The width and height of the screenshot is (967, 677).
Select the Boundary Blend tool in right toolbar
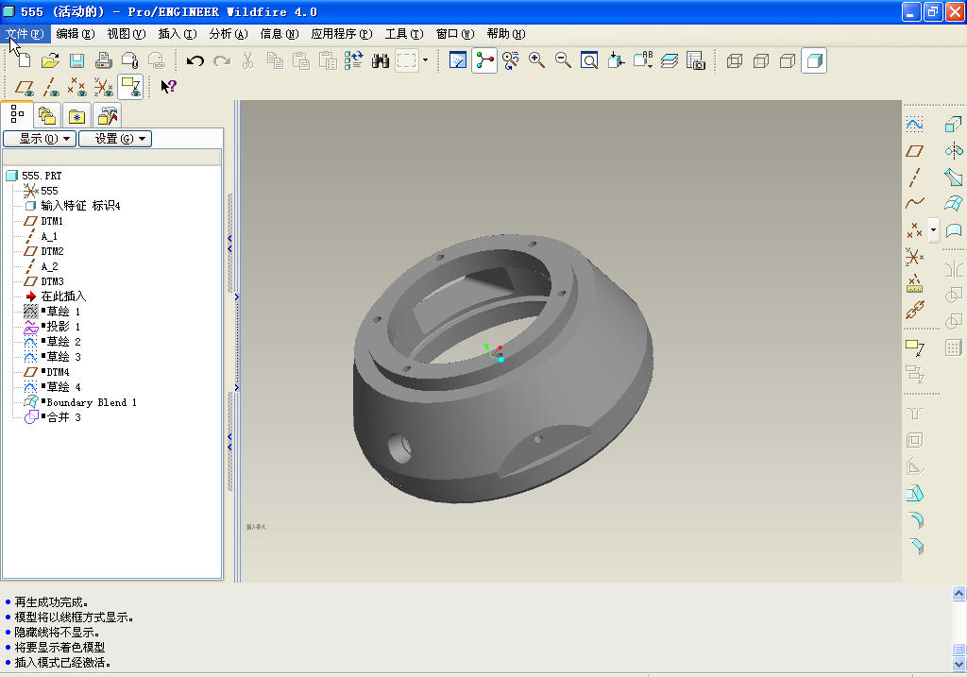pyautogui.click(x=954, y=203)
